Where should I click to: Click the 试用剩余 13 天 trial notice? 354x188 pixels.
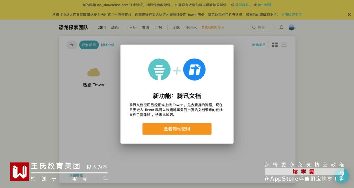pos(213,27)
